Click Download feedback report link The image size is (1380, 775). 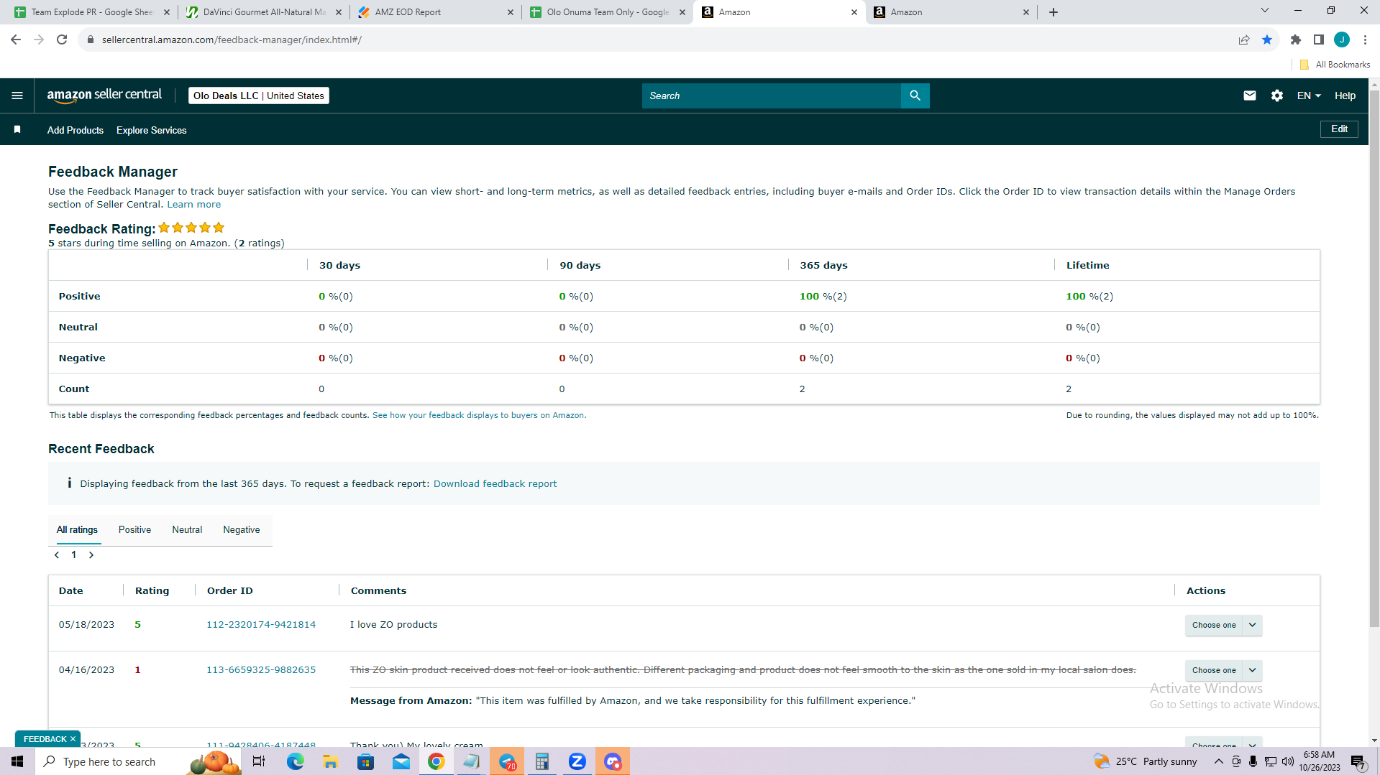[x=495, y=484]
